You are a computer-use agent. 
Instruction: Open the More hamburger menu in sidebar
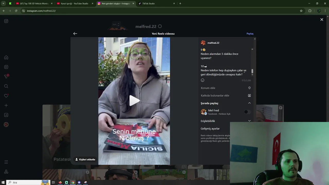coord(6,162)
